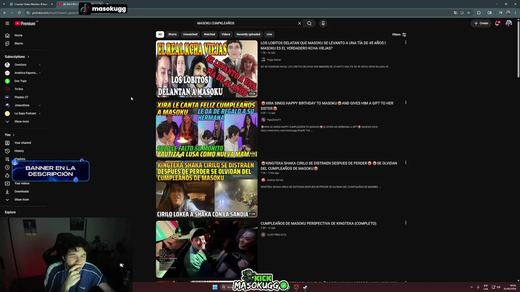Screen dimensions: 520x292
Task: Open the Kingteka Shaka Cirilo video thumbnail
Action: pos(207,189)
